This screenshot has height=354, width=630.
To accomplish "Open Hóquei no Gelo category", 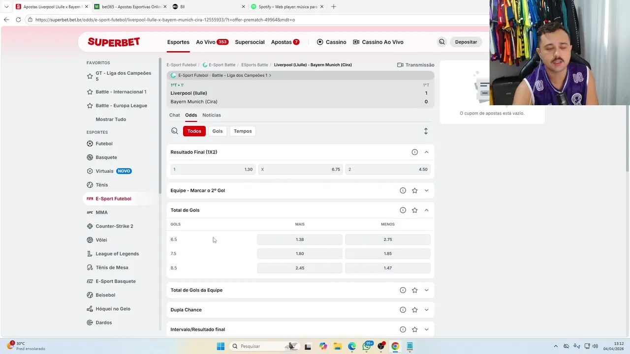I will click(113, 309).
